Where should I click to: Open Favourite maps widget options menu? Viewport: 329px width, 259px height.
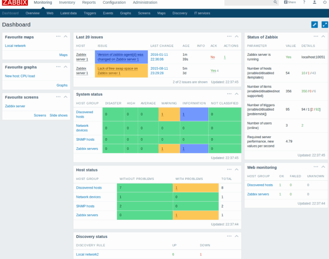click(x=58, y=37)
